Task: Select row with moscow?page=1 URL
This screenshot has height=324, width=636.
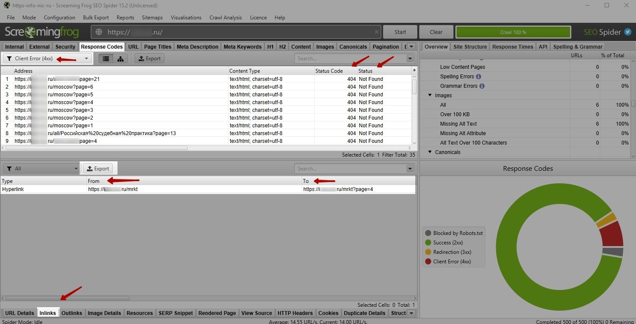Action: (206, 126)
